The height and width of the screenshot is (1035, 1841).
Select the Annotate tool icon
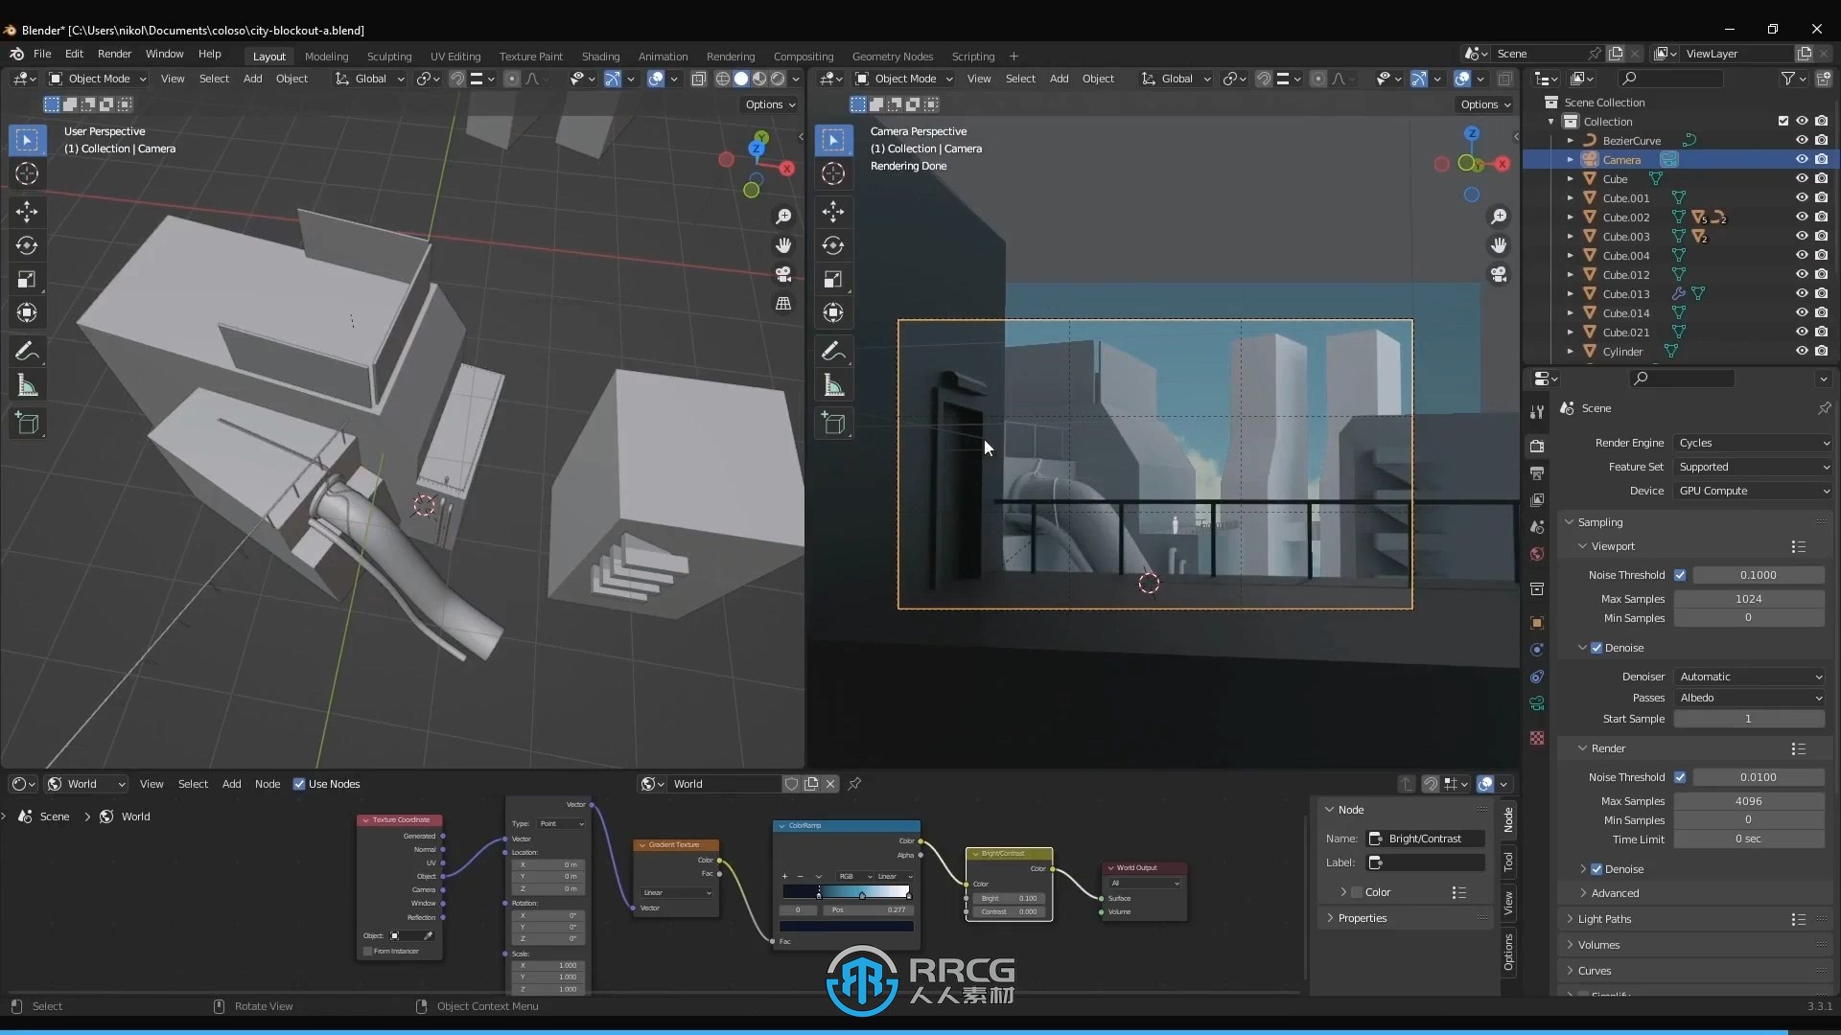(27, 352)
